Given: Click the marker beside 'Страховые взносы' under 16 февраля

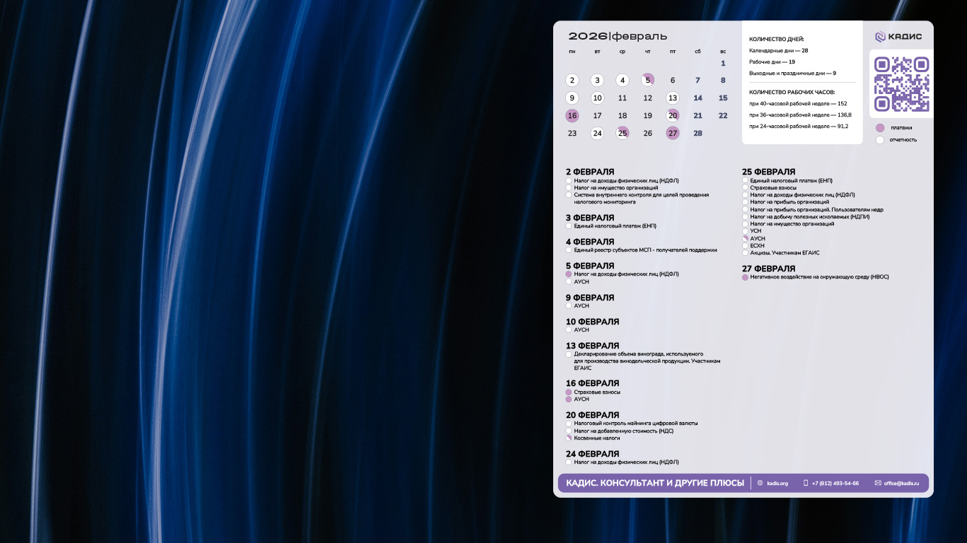Looking at the screenshot, I should point(568,392).
